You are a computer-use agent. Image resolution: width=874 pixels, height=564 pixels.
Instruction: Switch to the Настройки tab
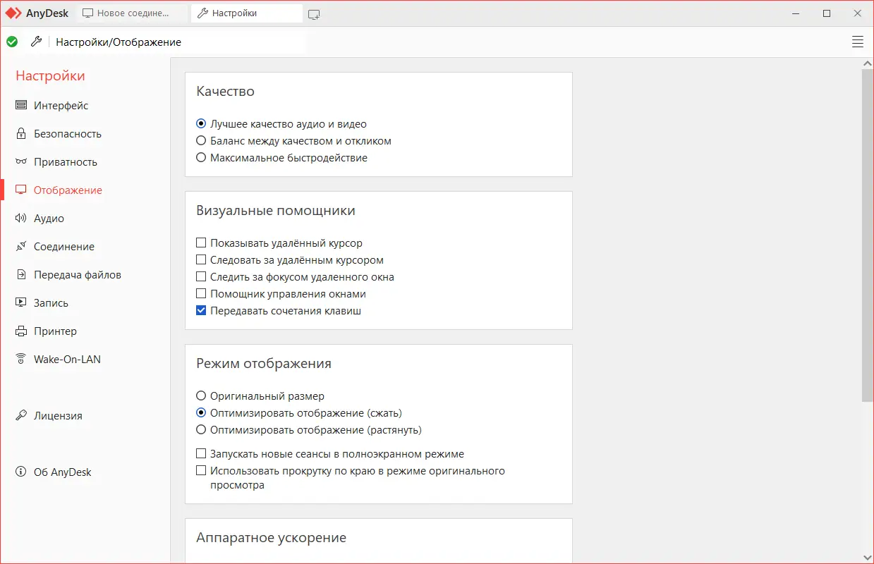(245, 13)
